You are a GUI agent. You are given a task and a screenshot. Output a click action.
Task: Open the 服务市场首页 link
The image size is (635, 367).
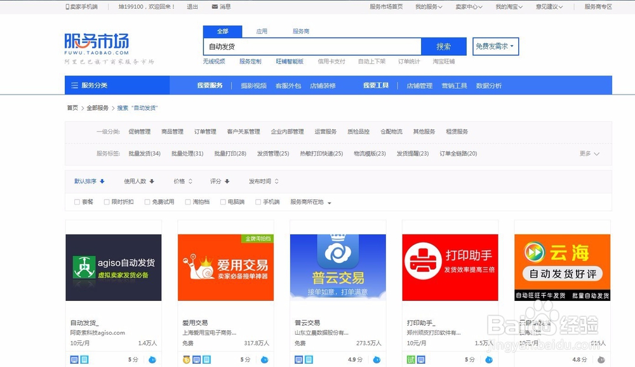tap(386, 6)
